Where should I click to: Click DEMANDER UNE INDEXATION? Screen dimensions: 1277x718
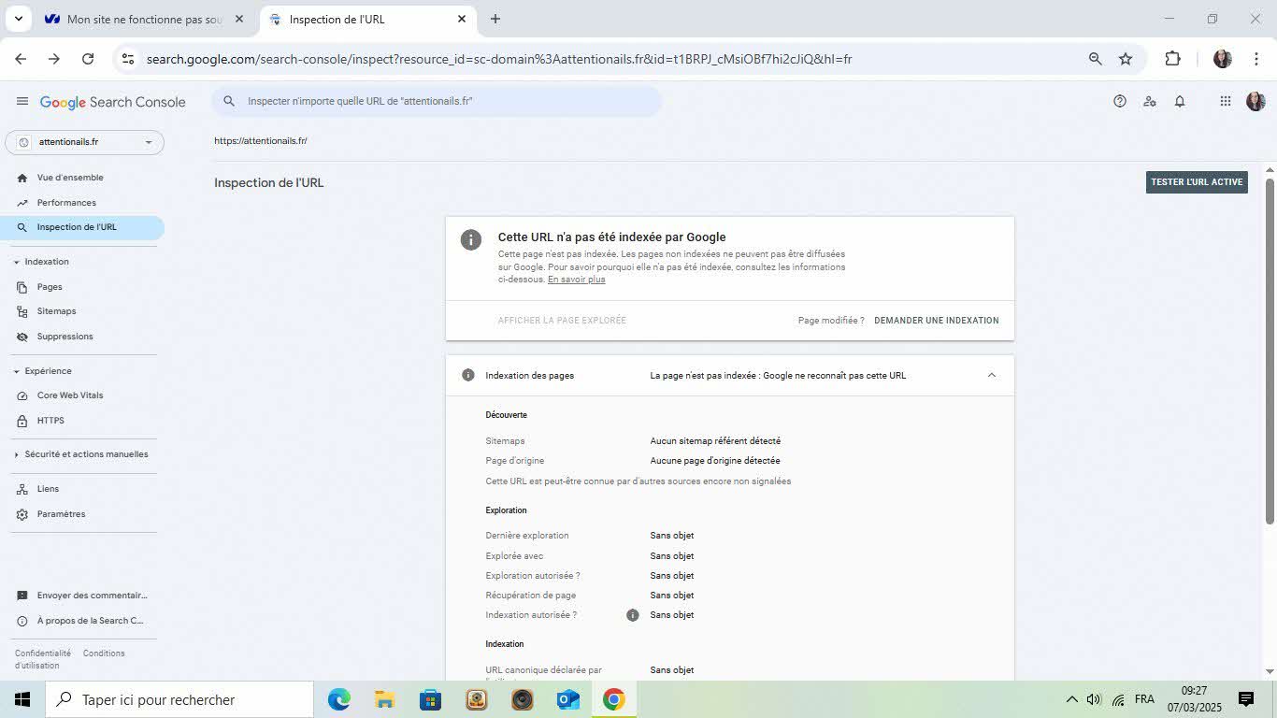point(937,321)
